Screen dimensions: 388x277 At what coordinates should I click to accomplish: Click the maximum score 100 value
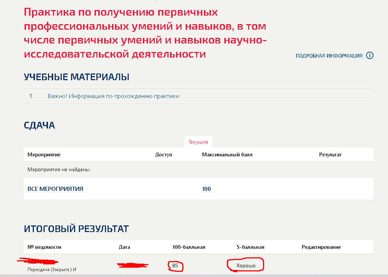point(206,189)
